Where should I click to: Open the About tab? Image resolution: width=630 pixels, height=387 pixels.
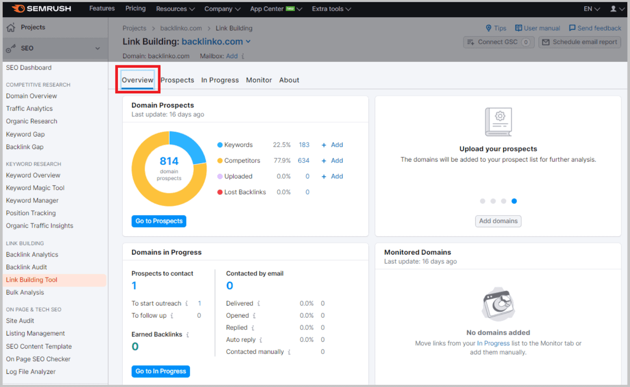click(x=289, y=80)
